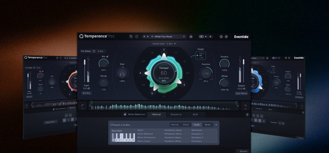The height and width of the screenshot is (153, 329).
Task: Select the Late target option
Action: pyautogui.click(x=200, y=58)
